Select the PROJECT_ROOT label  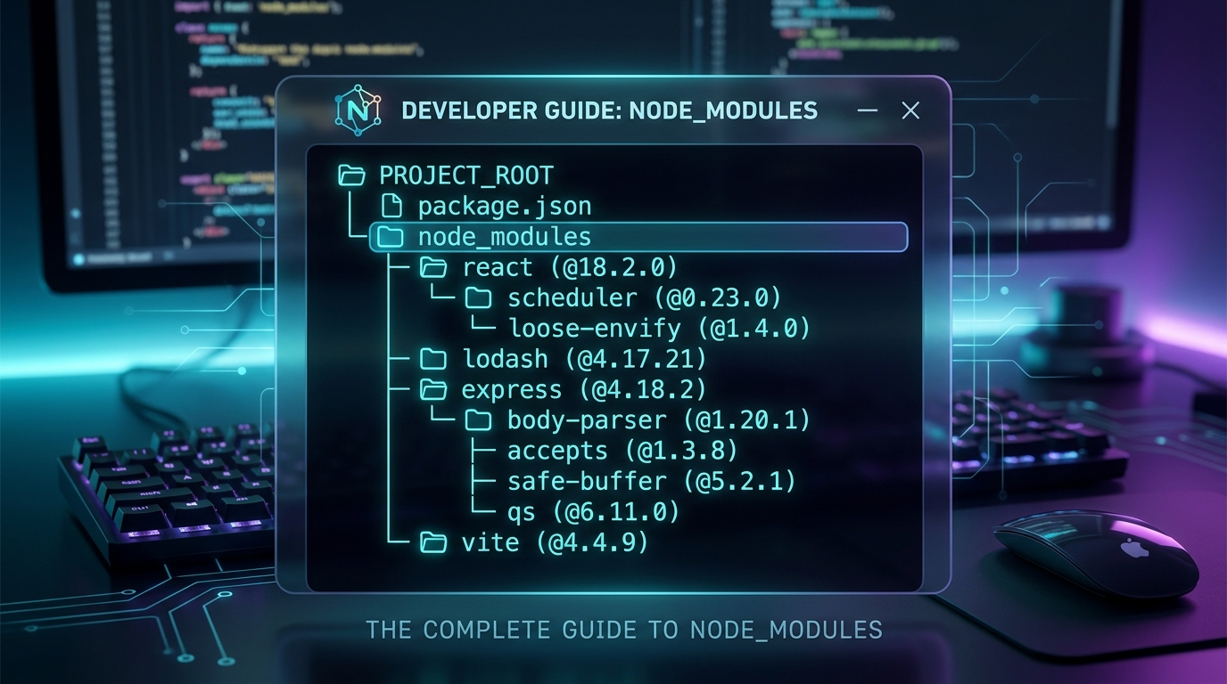point(466,175)
